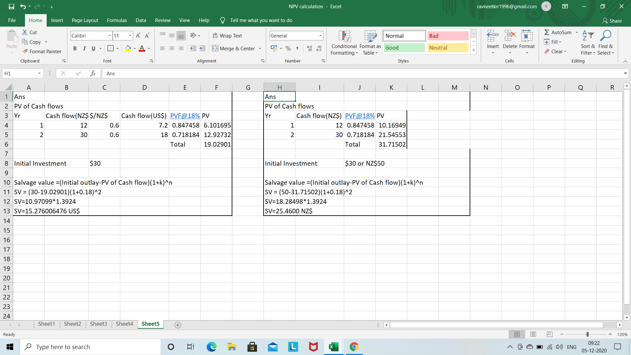This screenshot has width=631, height=355.
Task: Expand Merge & Center options arrow
Action: pyautogui.click(x=260, y=49)
